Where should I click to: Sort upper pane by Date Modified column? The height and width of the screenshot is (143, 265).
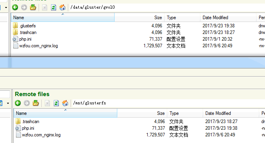click(228, 18)
